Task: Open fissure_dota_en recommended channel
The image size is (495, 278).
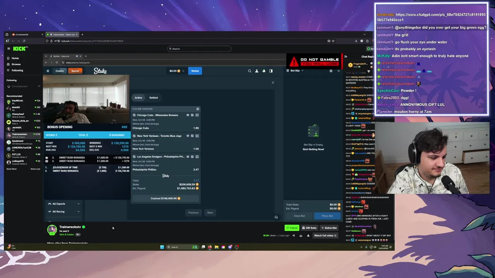Action: click(23, 122)
